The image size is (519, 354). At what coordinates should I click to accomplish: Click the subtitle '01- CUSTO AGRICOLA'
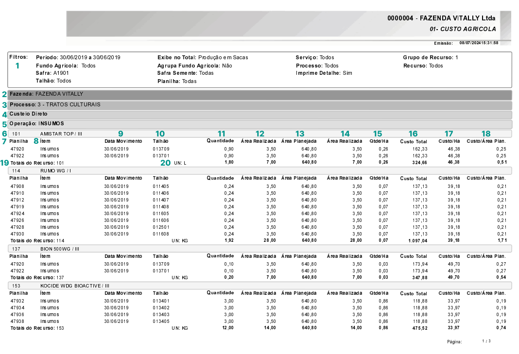(x=463, y=29)
